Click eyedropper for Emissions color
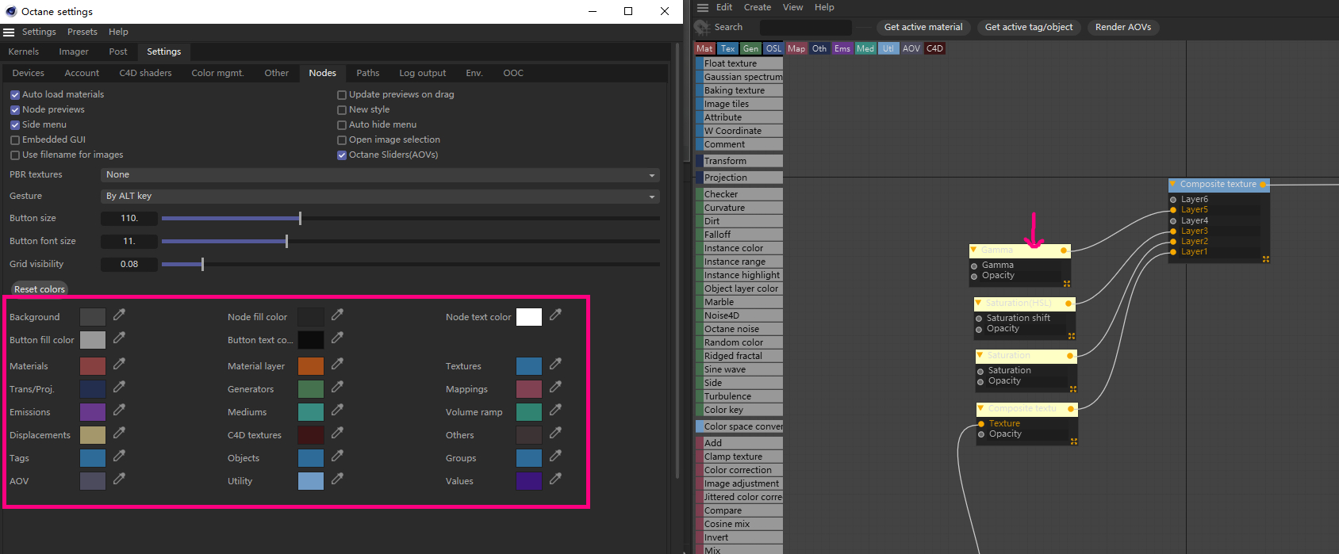1339x554 pixels. click(x=119, y=411)
